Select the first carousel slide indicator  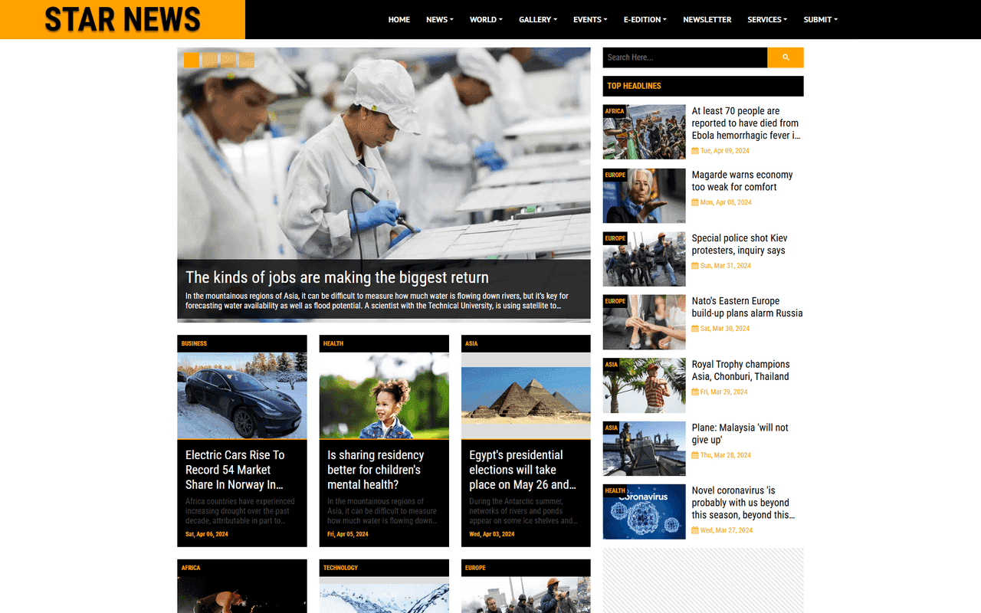coord(191,60)
